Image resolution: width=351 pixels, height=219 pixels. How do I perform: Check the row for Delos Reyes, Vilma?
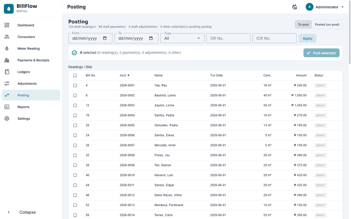[x=75, y=195]
